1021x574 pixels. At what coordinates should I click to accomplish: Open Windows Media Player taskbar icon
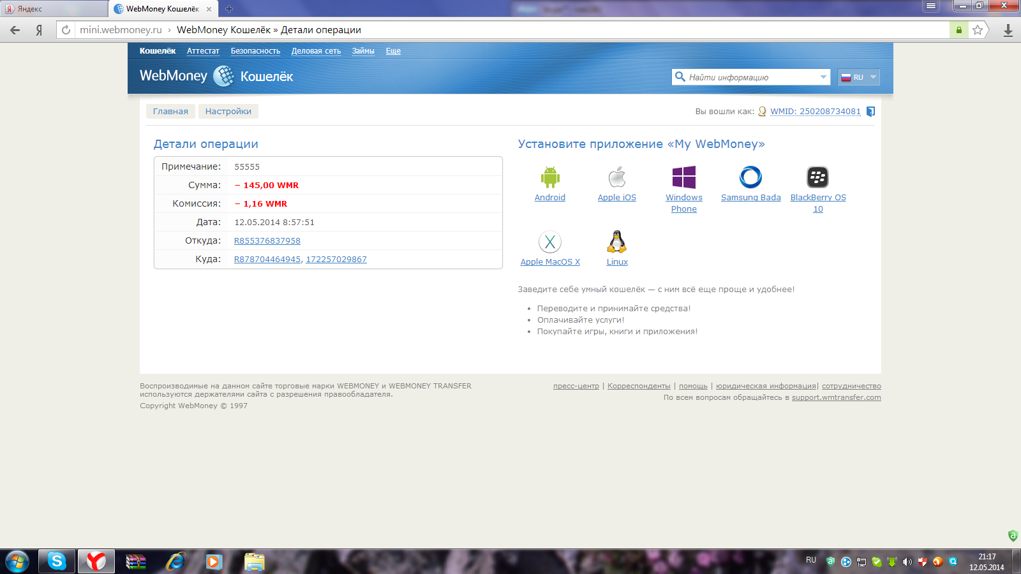pos(214,561)
